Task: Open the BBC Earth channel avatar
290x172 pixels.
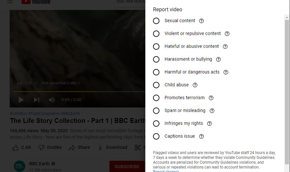Action: point(19,166)
